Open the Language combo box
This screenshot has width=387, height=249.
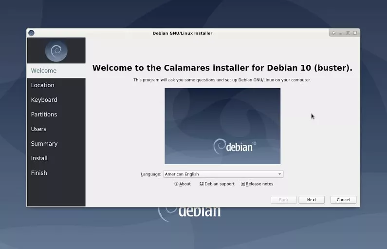[x=223, y=174]
